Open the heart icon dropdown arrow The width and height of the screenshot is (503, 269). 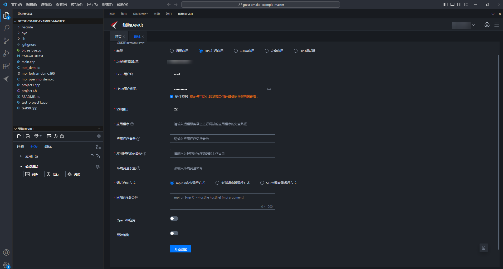click(x=41, y=136)
